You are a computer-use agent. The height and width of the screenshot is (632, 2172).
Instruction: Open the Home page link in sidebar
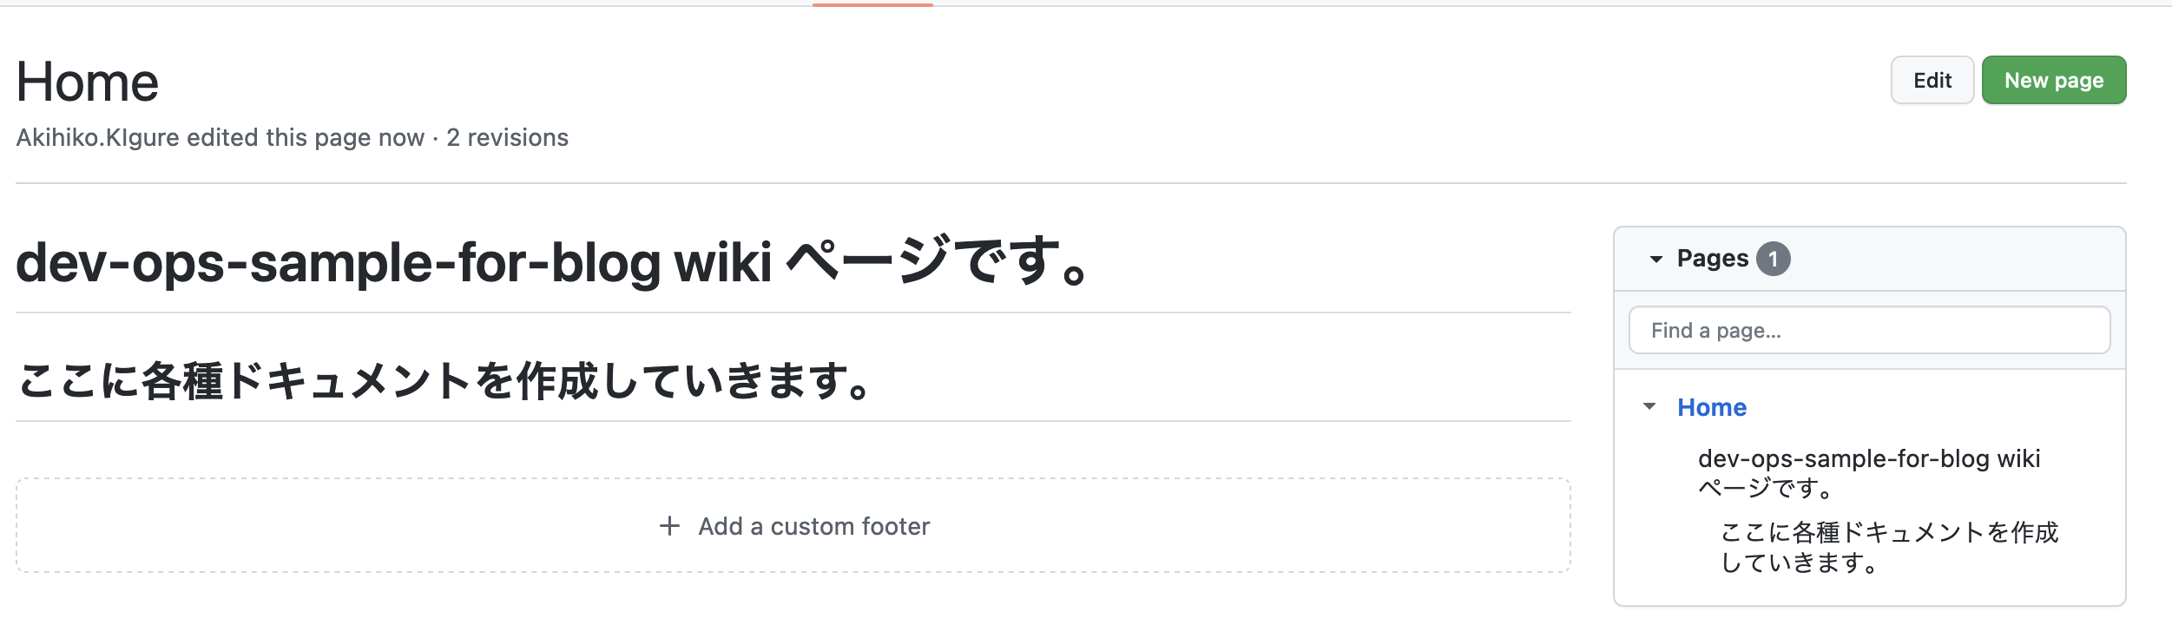[x=1711, y=407]
